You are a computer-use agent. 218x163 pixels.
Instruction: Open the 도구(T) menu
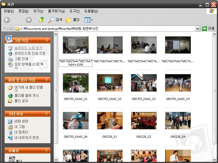tap(74, 11)
